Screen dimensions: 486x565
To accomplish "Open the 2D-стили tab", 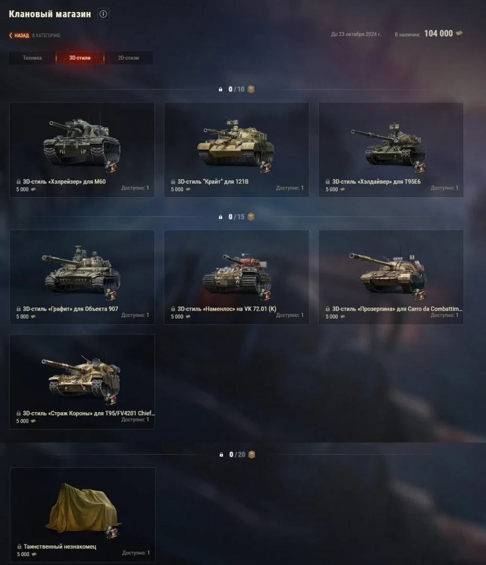I will pyautogui.click(x=128, y=58).
